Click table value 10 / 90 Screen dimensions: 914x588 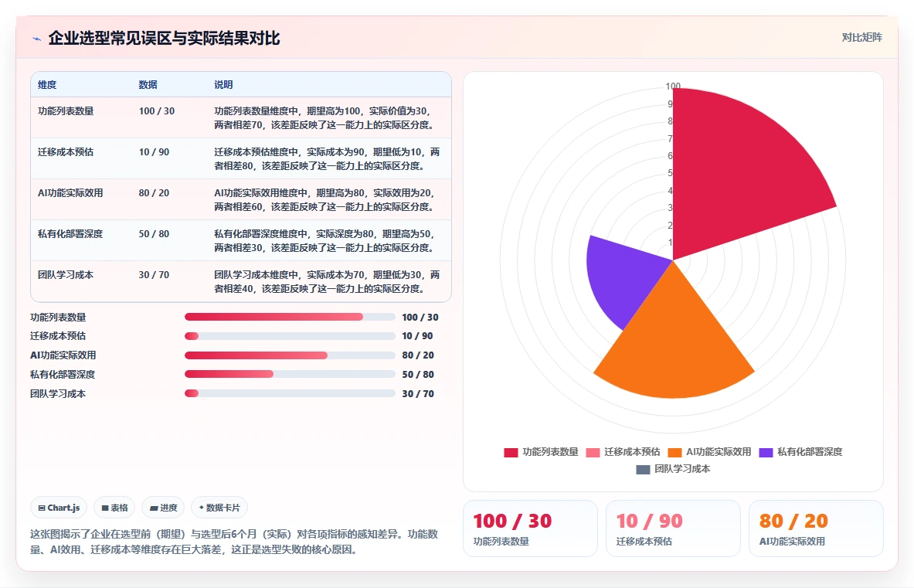[x=154, y=151]
